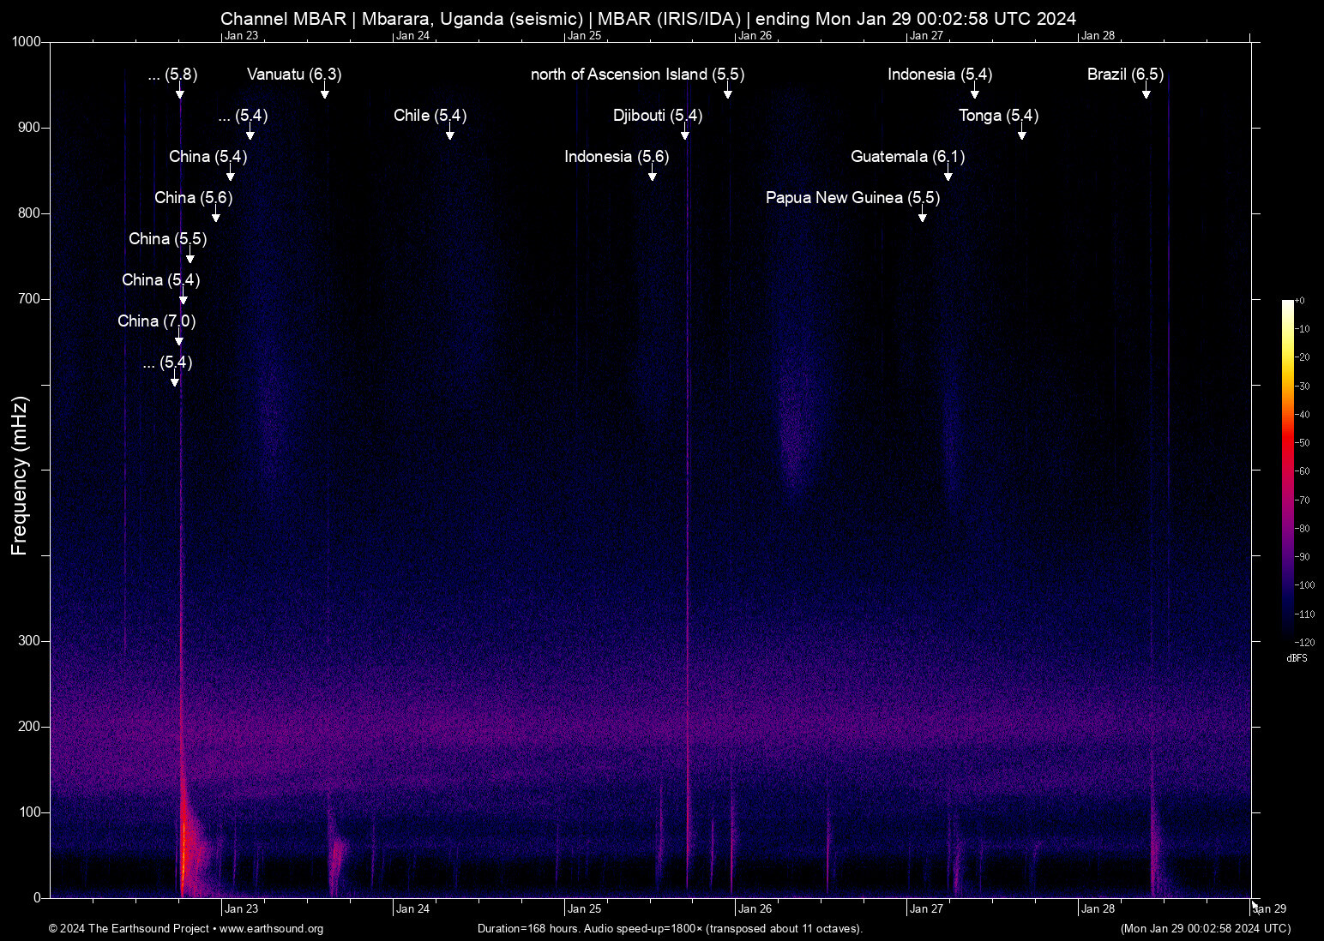Viewport: 1324px width, 941px height.
Task: Click the dBFS color scale bar
Action: pyautogui.click(x=1288, y=471)
